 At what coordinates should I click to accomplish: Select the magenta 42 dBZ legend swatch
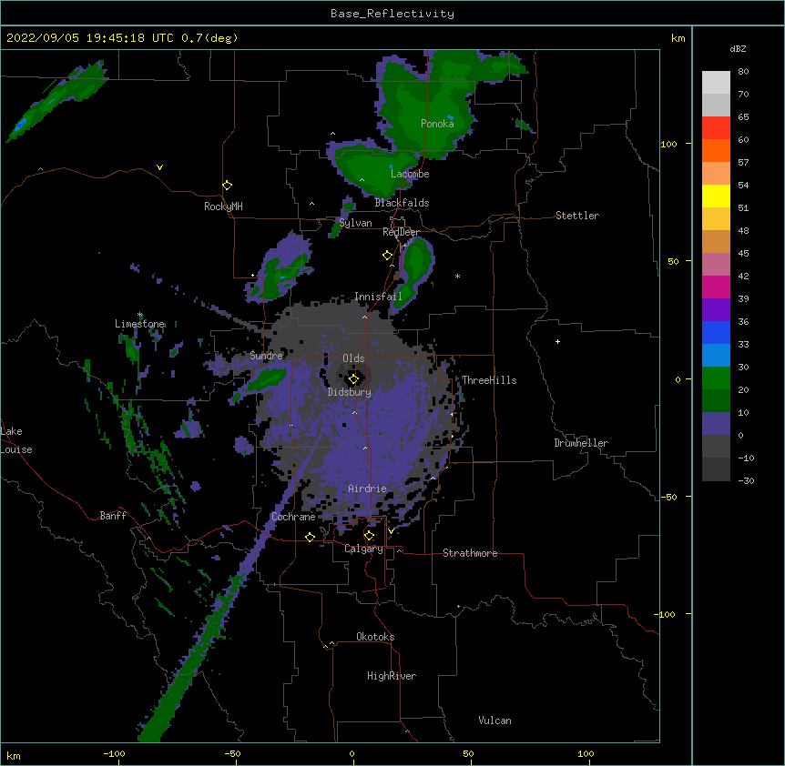(716, 287)
